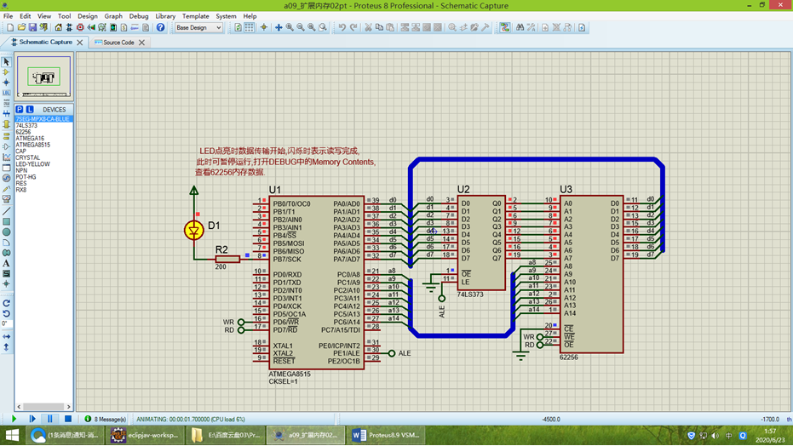Select ATMEGA8515 in the devices list

pyautogui.click(x=32, y=145)
